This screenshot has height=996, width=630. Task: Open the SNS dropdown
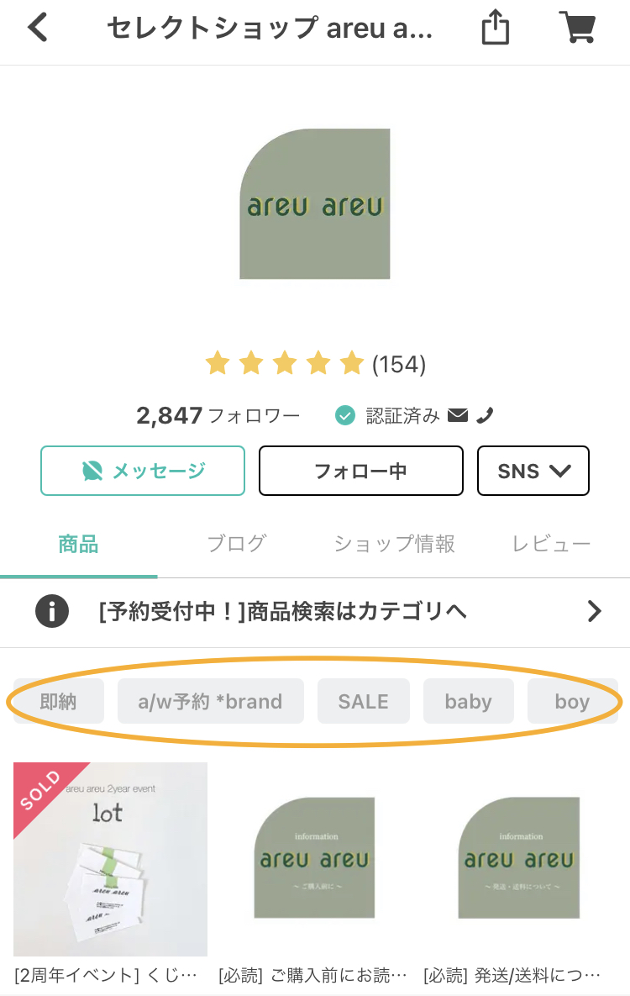click(x=533, y=471)
